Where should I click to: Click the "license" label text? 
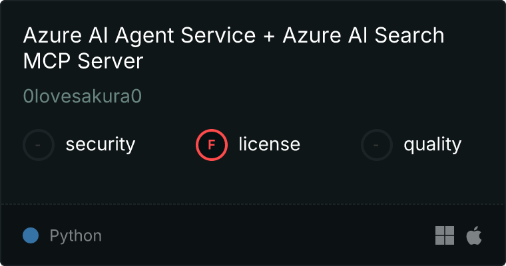pyautogui.click(x=269, y=144)
